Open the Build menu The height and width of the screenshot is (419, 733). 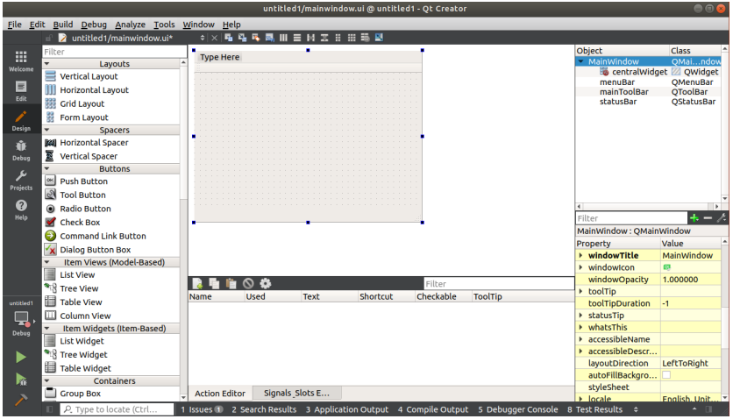(x=62, y=25)
